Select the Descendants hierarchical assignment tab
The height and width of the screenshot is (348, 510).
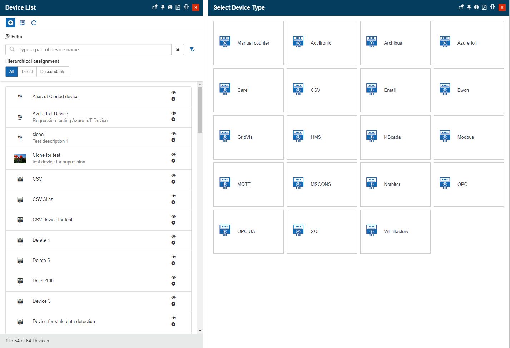tap(53, 72)
